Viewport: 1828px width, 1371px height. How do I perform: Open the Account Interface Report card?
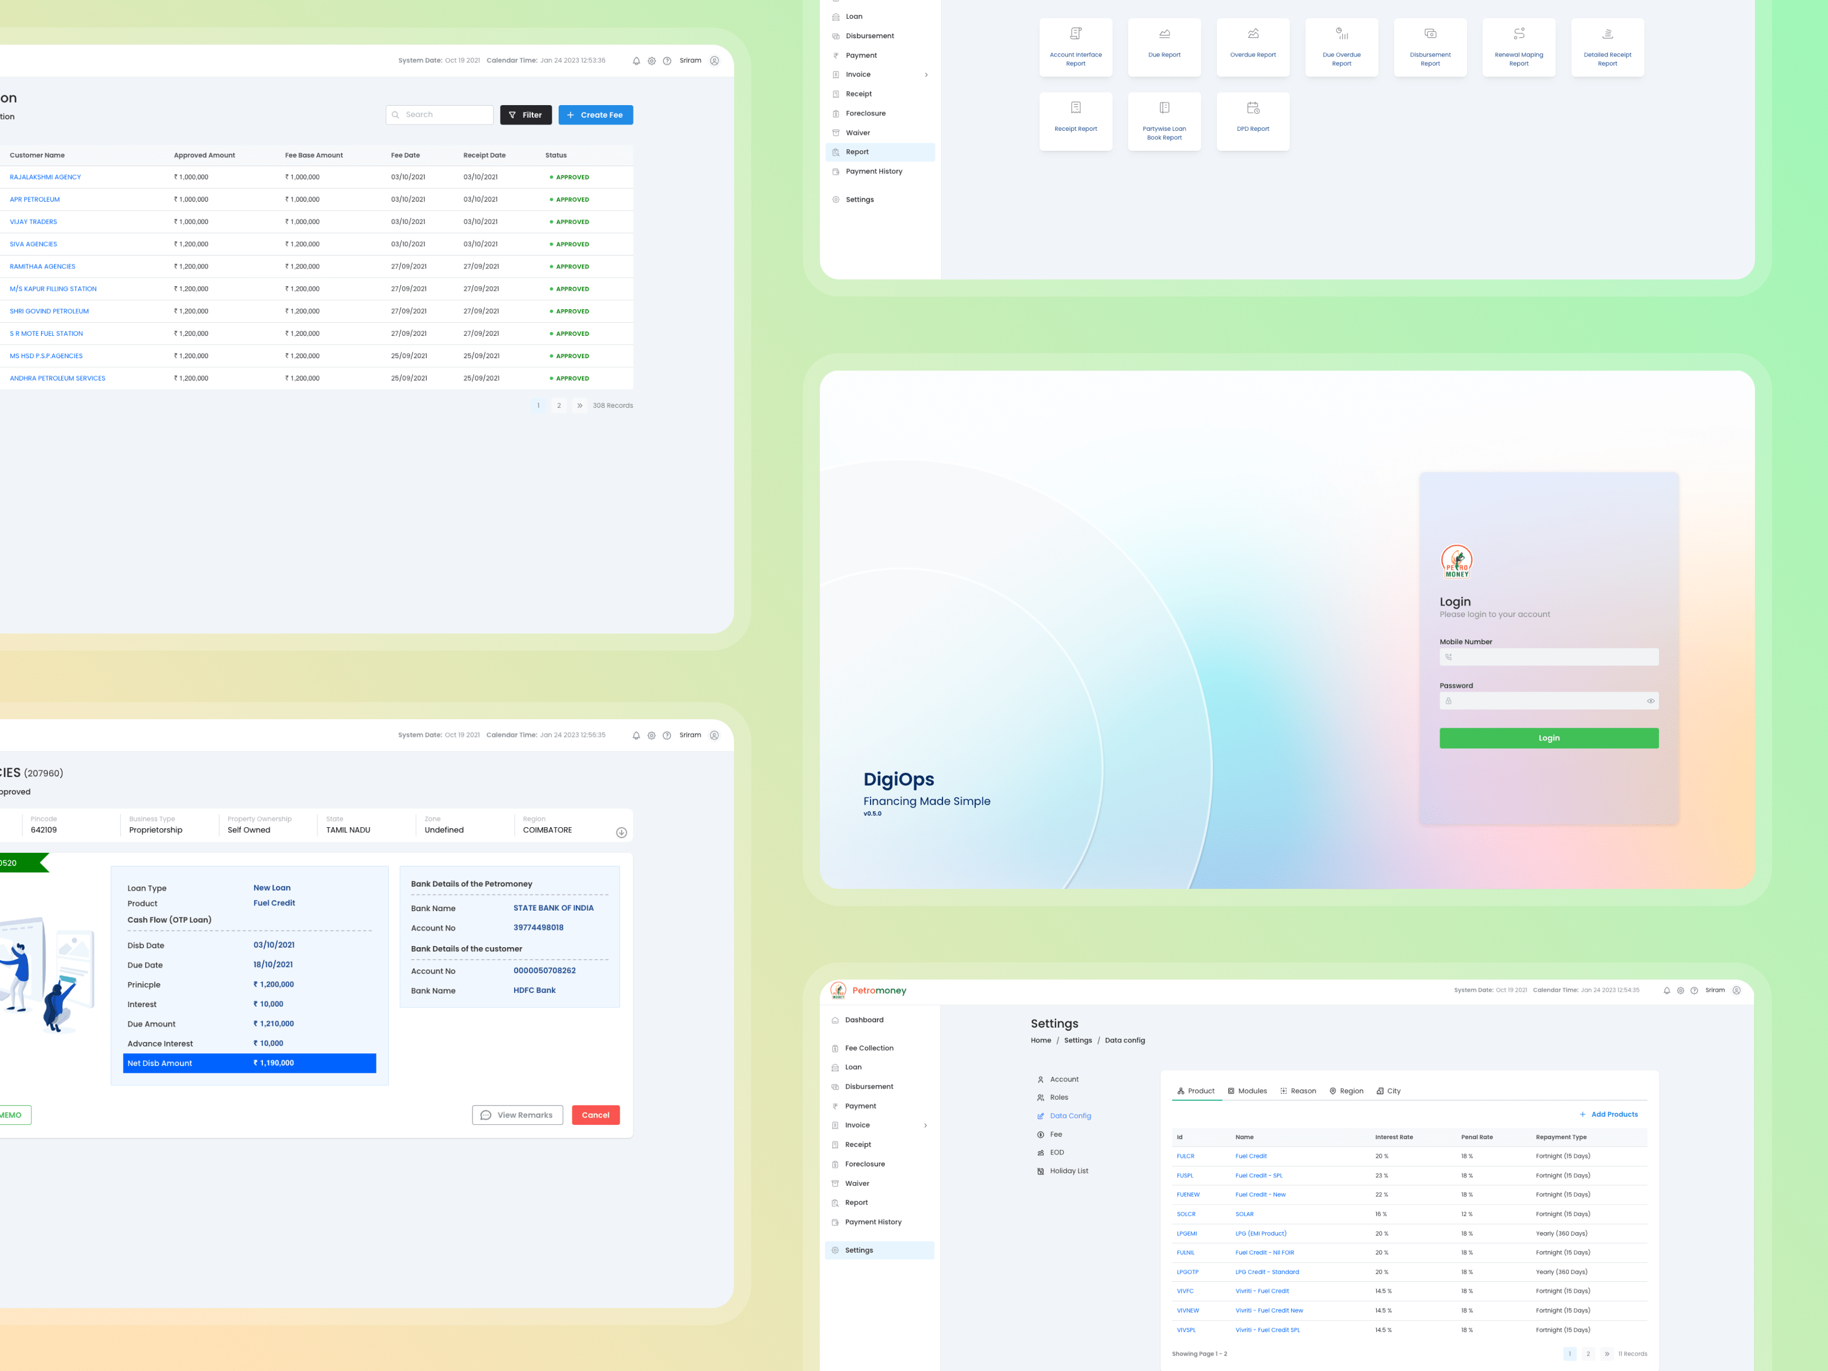1075,47
